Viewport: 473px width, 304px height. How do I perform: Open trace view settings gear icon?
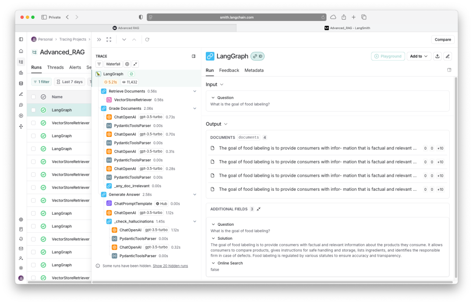127,64
